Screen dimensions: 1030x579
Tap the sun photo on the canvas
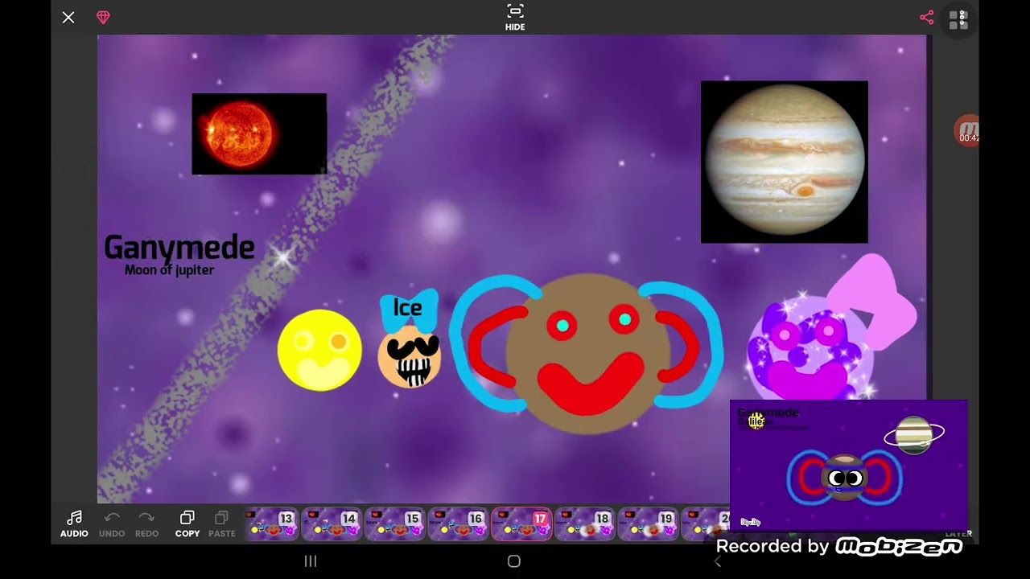(259, 133)
